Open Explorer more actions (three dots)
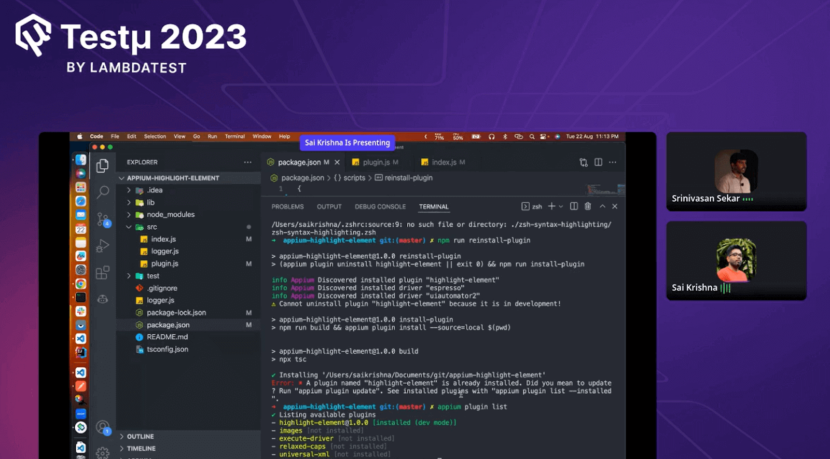Image resolution: width=830 pixels, height=459 pixels. [x=247, y=162]
